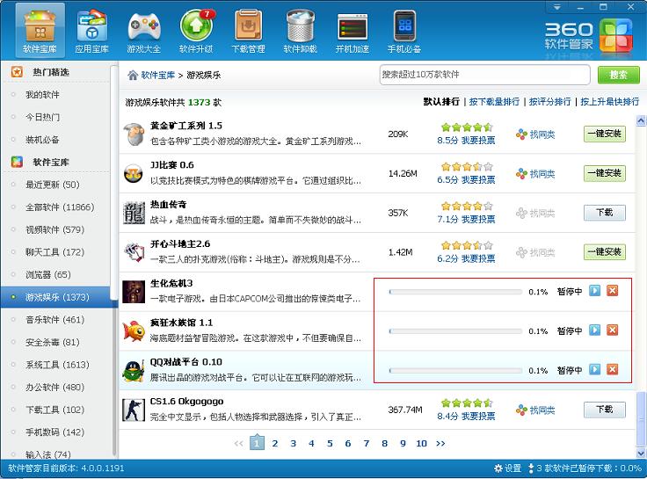The image size is (647, 479).
Task: Sort list by 按下载量排行 tab
Action: (494, 102)
